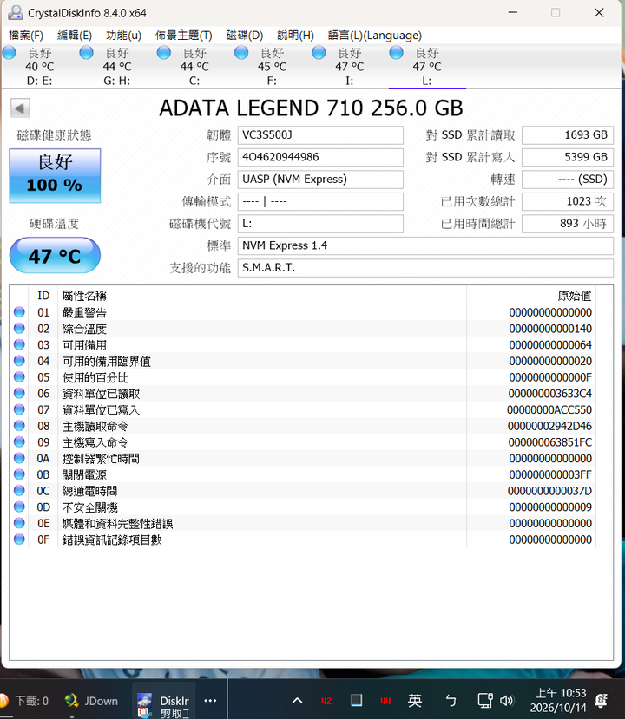This screenshot has width=625, height=719.
Task: Switch to the I: disk tab
Action: 350,67
